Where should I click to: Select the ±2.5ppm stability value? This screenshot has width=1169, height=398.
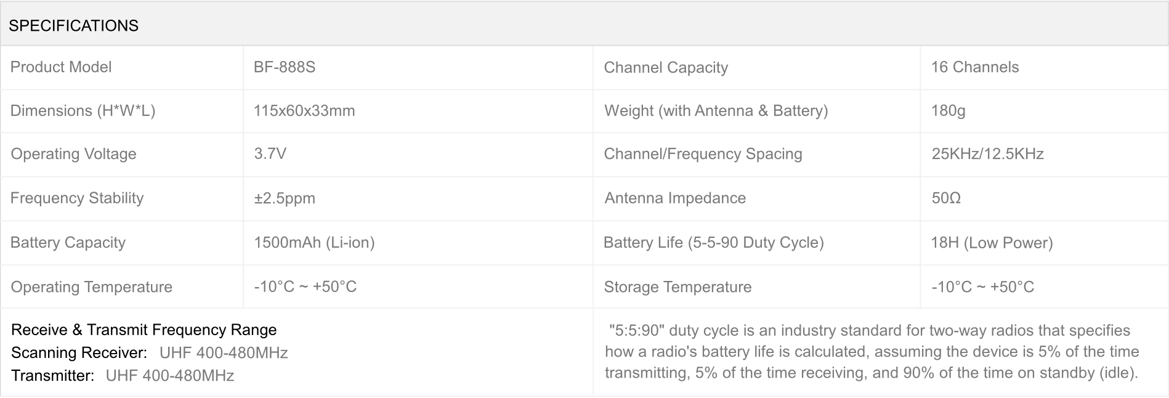point(285,198)
